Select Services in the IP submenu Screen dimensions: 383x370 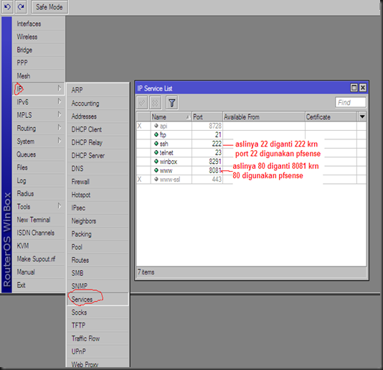coord(98,300)
